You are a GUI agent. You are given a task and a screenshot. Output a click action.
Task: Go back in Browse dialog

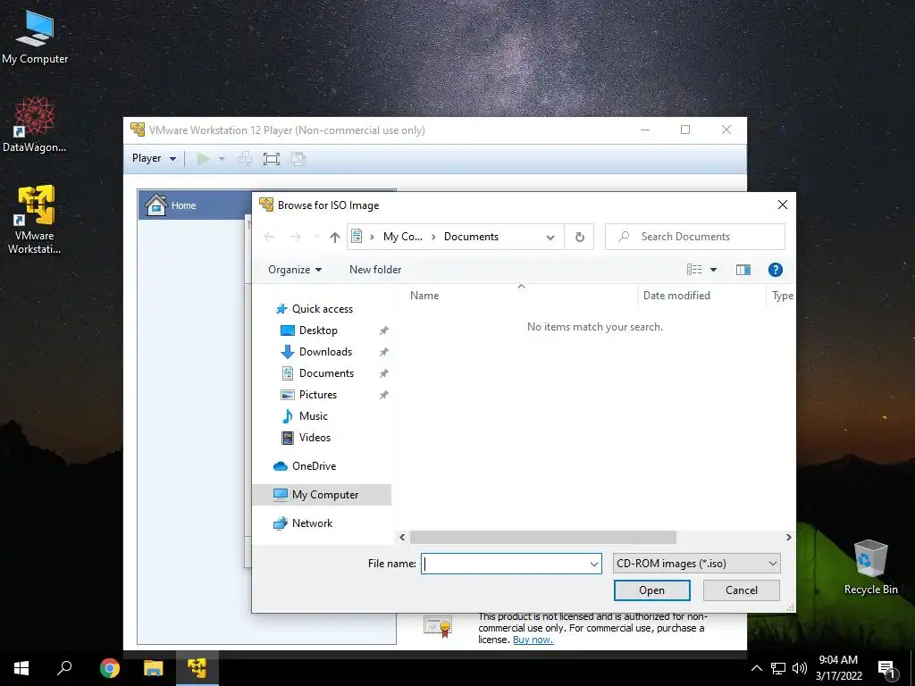(269, 237)
